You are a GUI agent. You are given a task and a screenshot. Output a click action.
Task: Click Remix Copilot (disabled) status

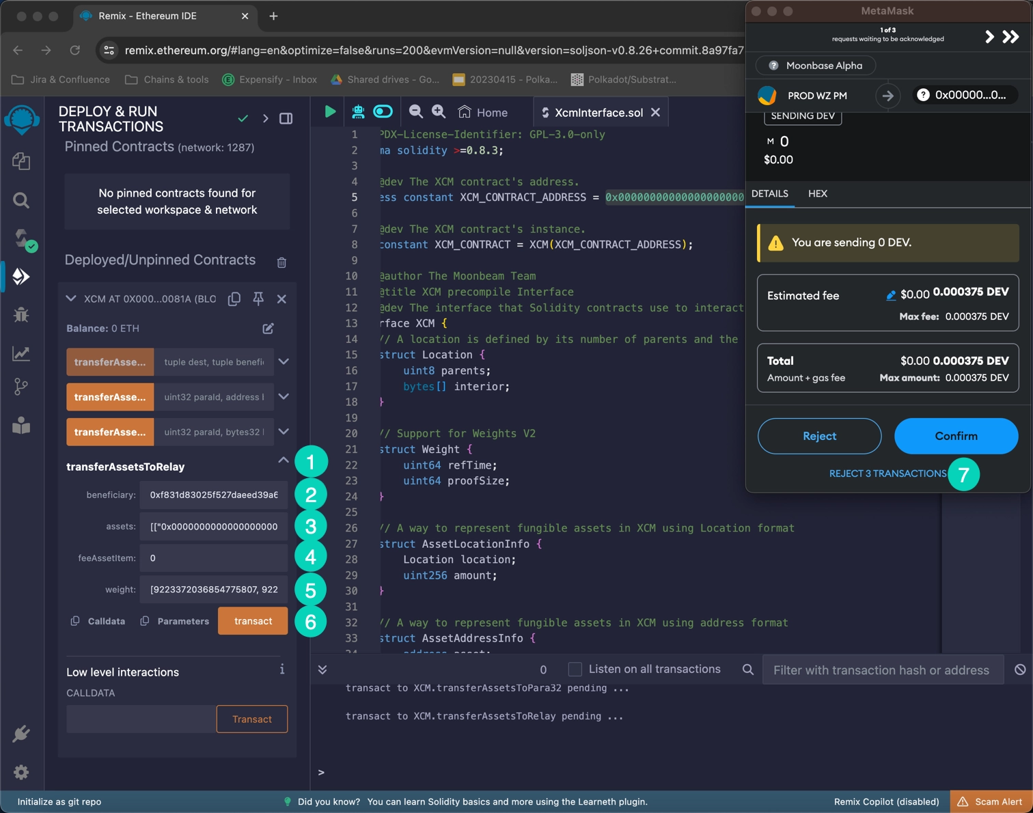point(886,802)
